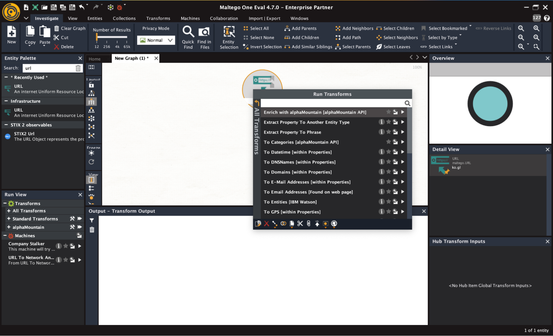
Task: Expand Standard Transforms in Run View
Action: pos(9,219)
